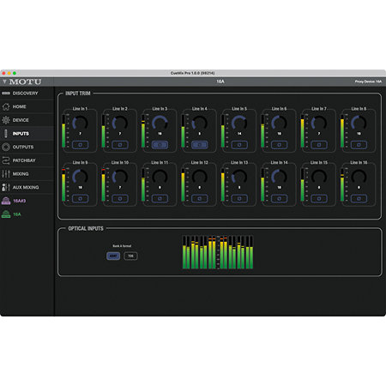
Task: Toggle the button under Line In 1 knob
Action: 80,145
